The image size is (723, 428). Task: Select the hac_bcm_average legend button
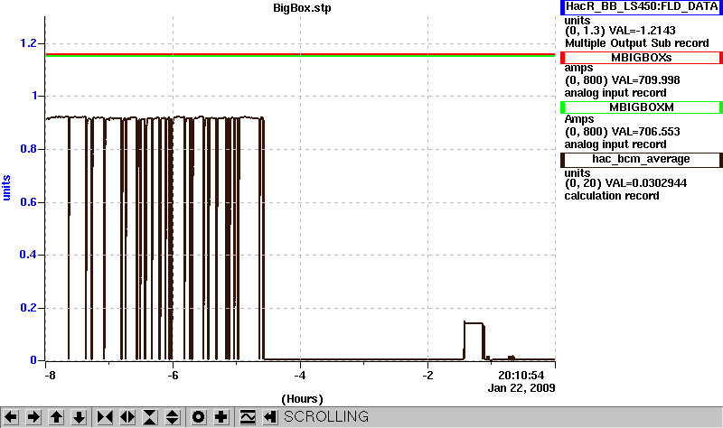(642, 160)
